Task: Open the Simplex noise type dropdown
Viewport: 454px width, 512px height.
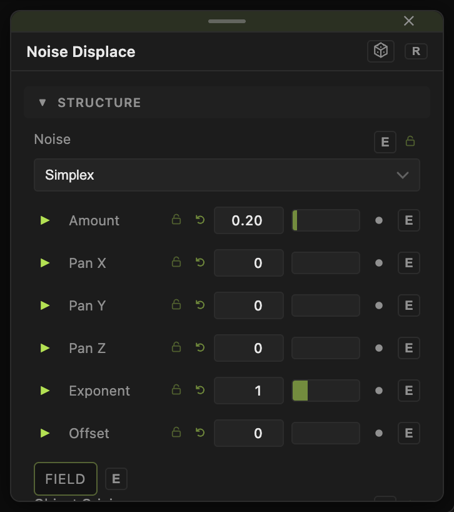Action: click(226, 175)
